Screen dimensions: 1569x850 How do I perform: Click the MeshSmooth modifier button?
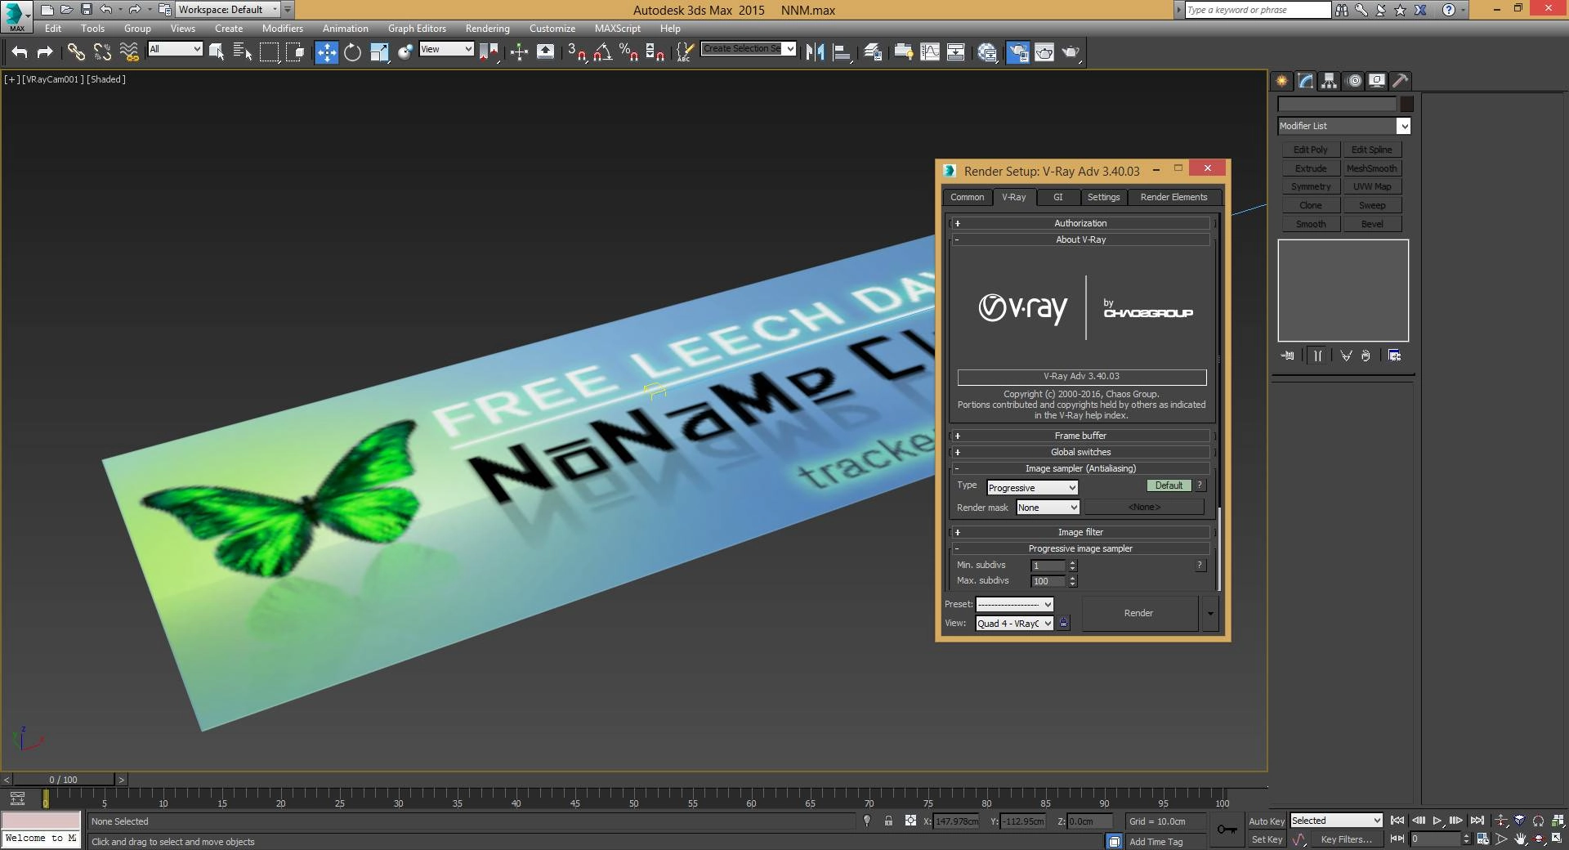[x=1372, y=168]
